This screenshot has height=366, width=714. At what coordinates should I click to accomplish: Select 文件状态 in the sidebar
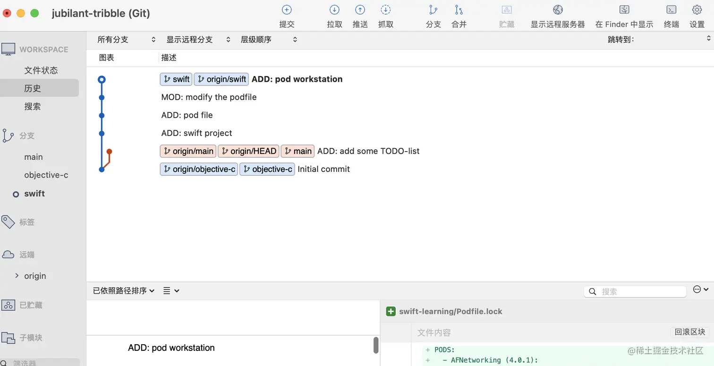[x=41, y=70]
